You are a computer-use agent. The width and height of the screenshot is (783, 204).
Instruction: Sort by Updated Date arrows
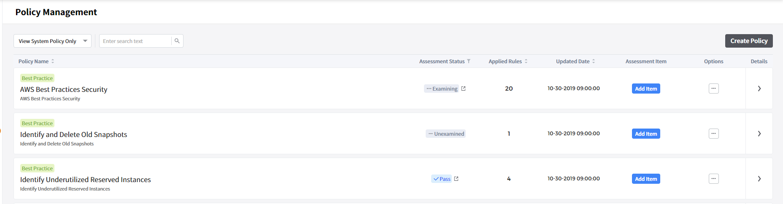[x=594, y=62]
